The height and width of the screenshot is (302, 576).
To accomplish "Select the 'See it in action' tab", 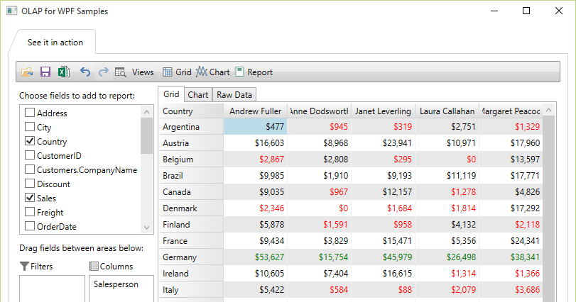I will [55, 43].
